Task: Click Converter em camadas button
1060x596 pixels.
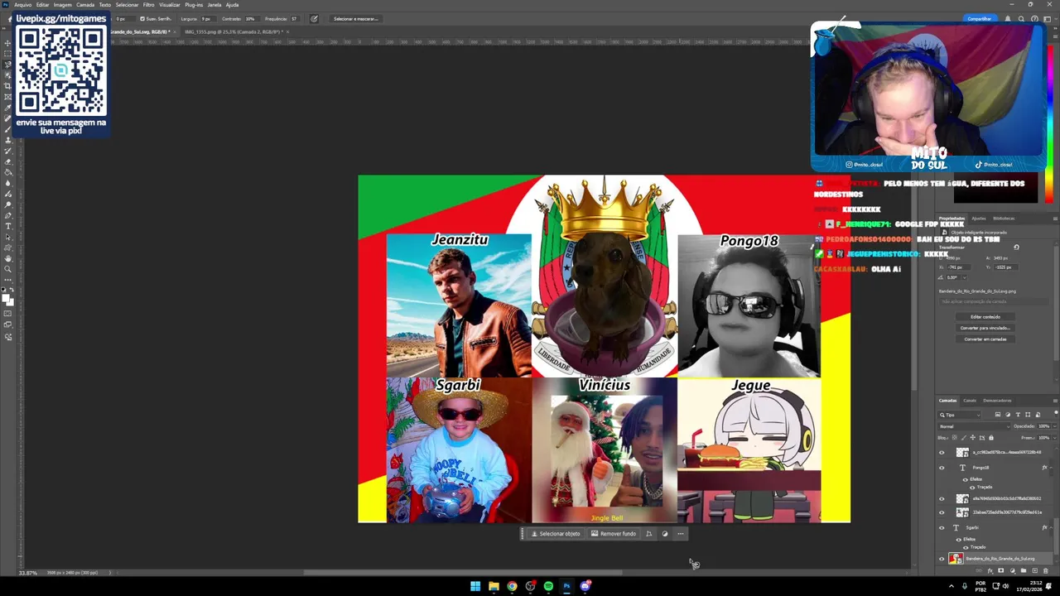Action: pos(985,339)
